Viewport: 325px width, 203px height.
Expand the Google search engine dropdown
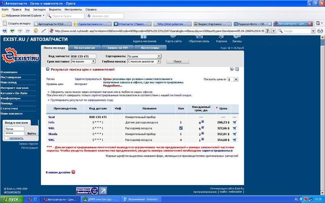point(313,31)
